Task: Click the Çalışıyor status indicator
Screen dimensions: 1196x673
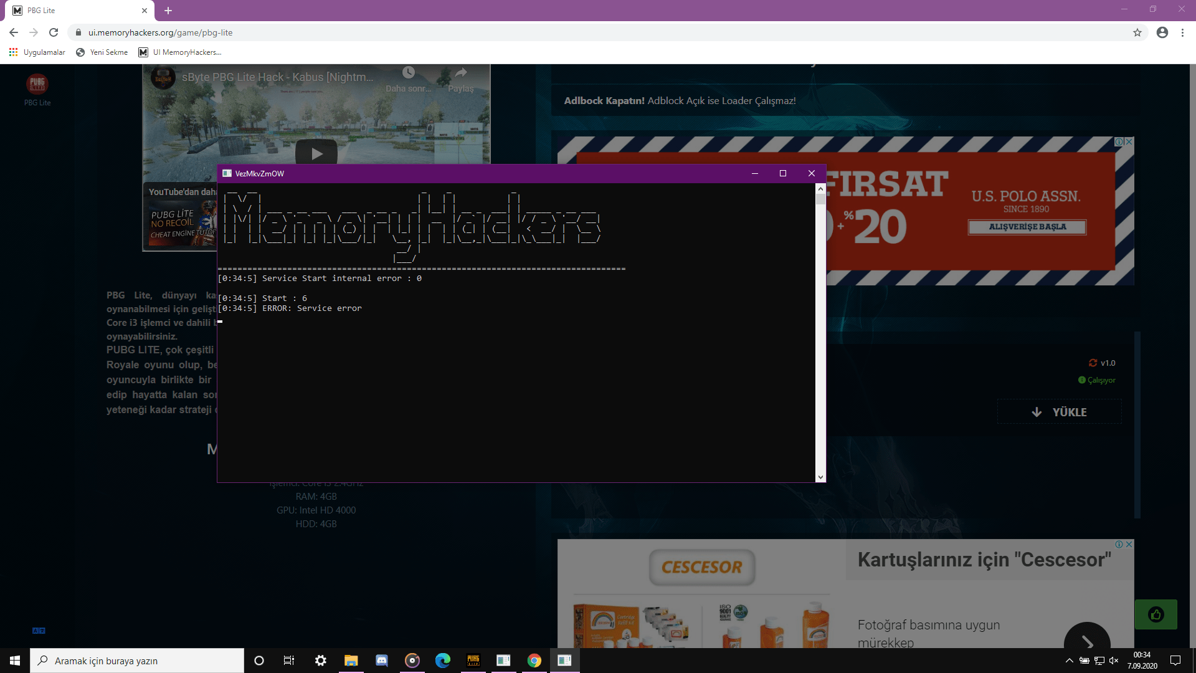Action: click(x=1097, y=380)
